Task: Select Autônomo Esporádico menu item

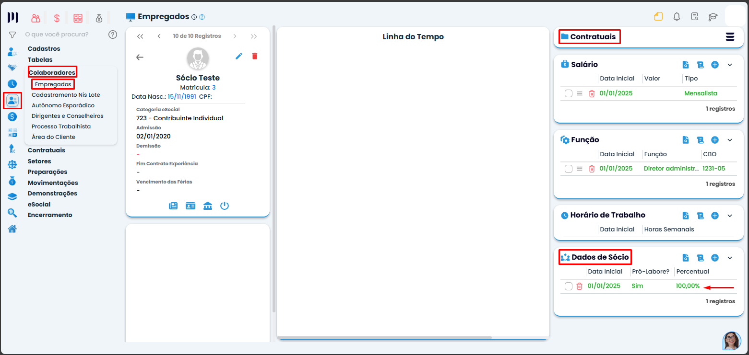Action: [63, 105]
